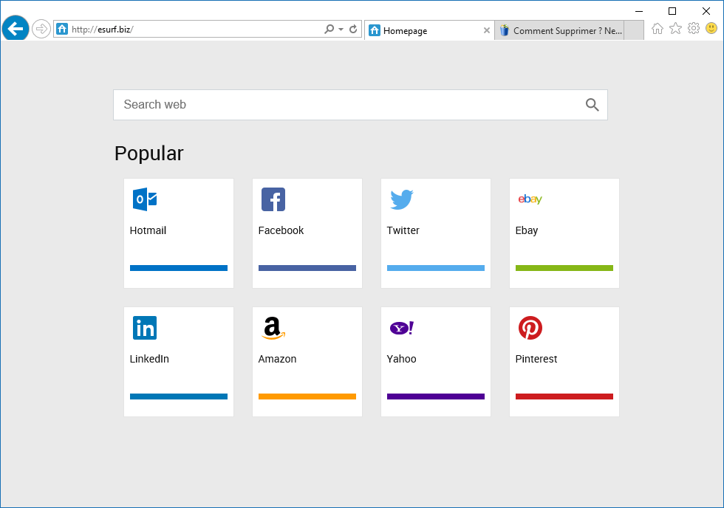Viewport: 724px width, 508px height.
Task: Click the smiley feedback icon
Action: pos(711,29)
